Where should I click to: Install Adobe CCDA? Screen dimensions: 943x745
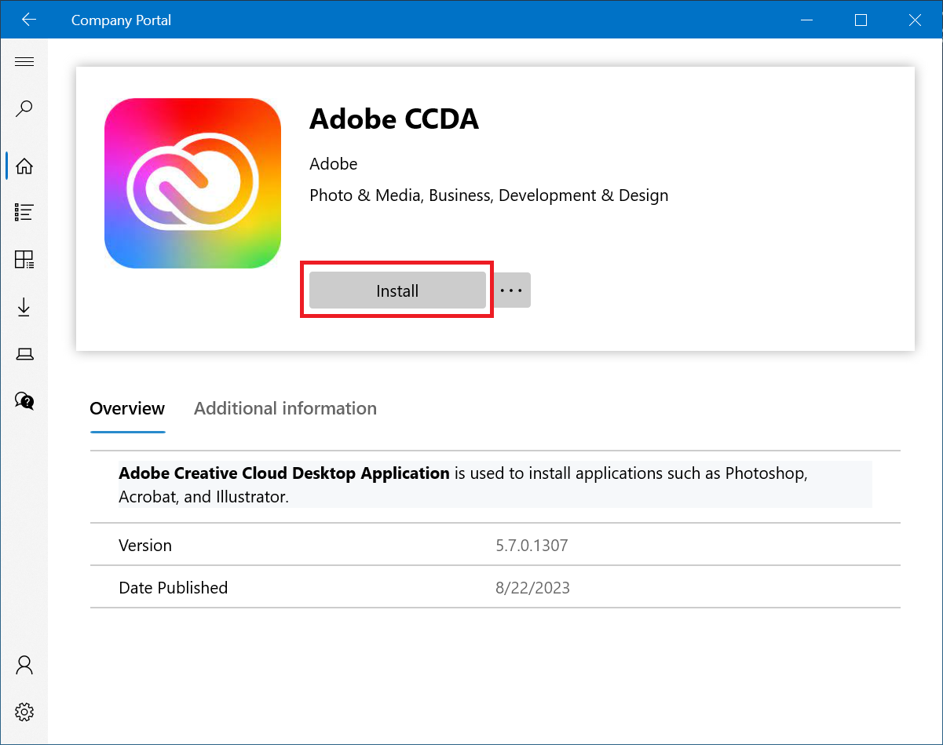[397, 290]
